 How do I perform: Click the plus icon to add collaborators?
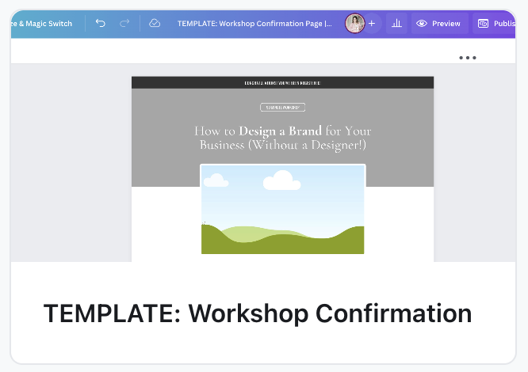[372, 24]
